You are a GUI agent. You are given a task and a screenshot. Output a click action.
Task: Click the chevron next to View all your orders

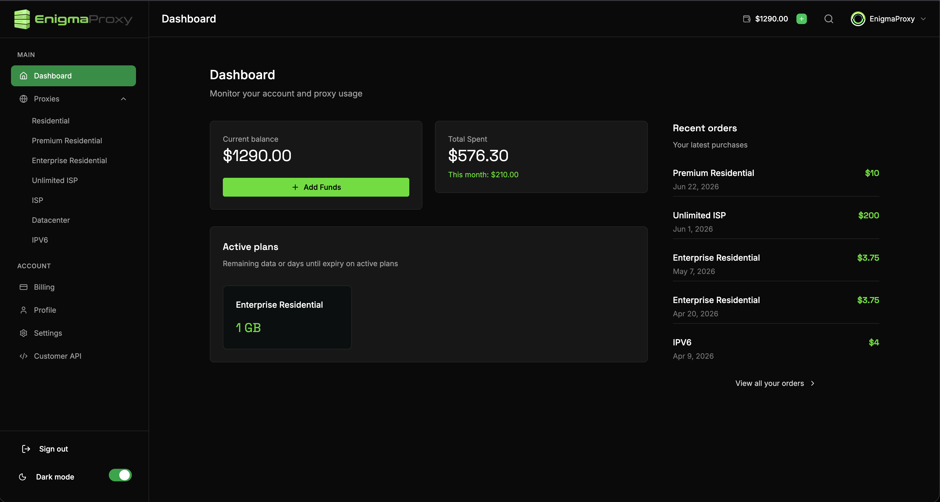(x=813, y=384)
